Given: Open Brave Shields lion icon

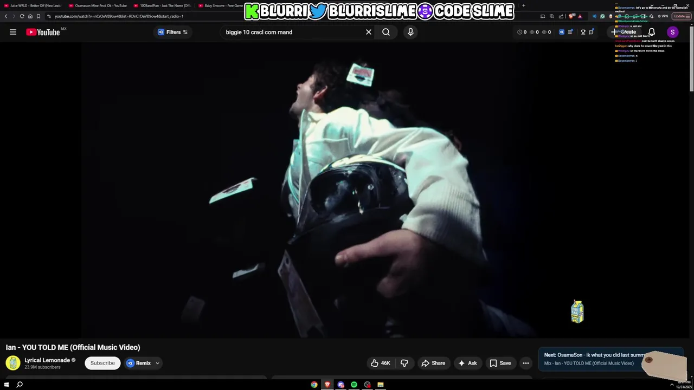Looking at the screenshot, I should click(x=571, y=16).
